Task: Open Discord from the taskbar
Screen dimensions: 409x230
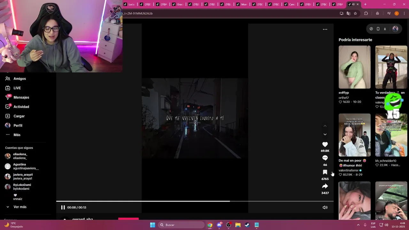Action: coord(219,225)
